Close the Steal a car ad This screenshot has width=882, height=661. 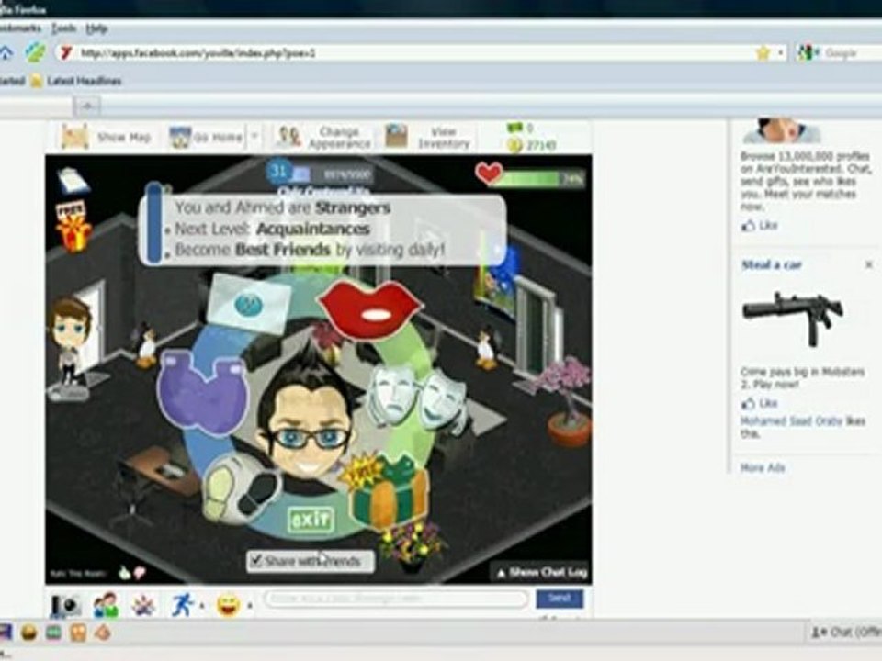click(868, 264)
